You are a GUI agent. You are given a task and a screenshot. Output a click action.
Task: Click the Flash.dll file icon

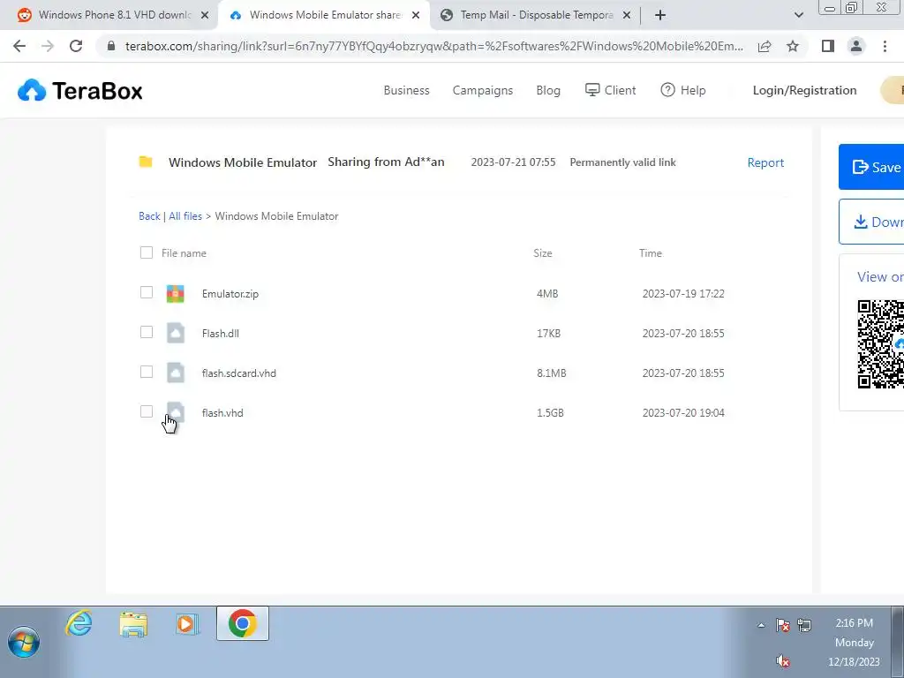(x=176, y=333)
